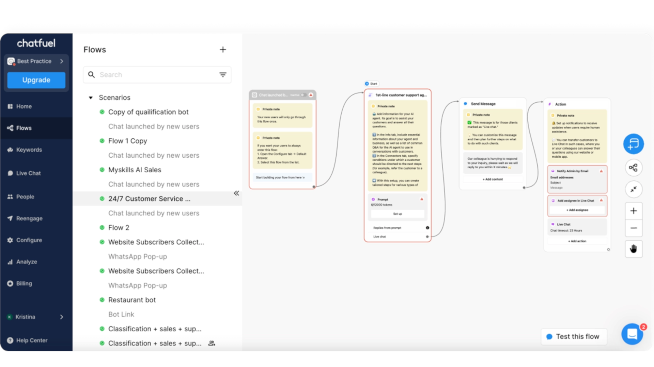654x367 pixels.
Task: Add a new flow with plus icon
Action: (223, 50)
